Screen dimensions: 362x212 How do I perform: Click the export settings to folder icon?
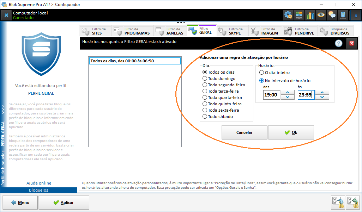point(338,202)
